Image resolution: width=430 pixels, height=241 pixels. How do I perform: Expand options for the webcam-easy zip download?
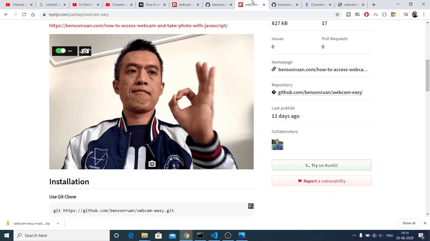(58, 223)
